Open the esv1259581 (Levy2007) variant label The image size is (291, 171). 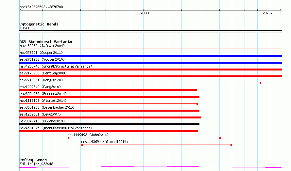click(x=40, y=114)
